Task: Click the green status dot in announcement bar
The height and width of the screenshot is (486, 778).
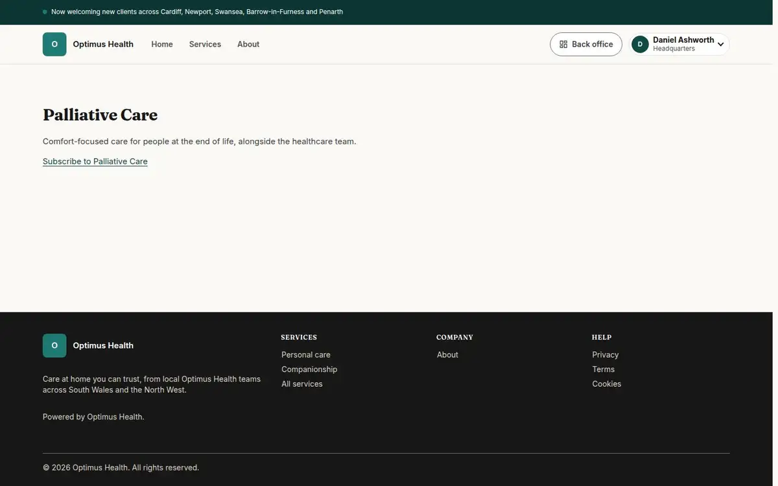Action: pos(45,12)
